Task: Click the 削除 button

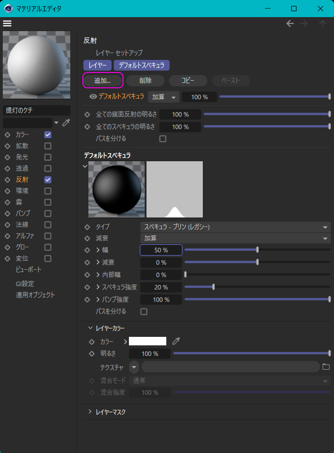Action: click(146, 81)
